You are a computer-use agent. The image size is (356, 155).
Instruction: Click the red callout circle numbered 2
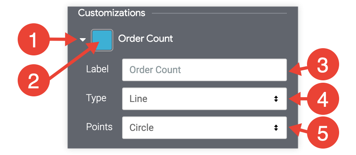click(x=34, y=80)
